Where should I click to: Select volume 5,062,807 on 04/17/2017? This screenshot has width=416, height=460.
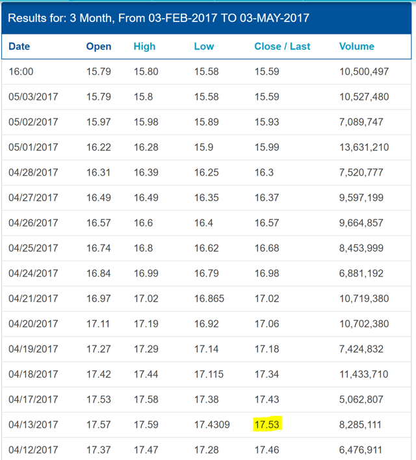pyautogui.click(x=361, y=399)
